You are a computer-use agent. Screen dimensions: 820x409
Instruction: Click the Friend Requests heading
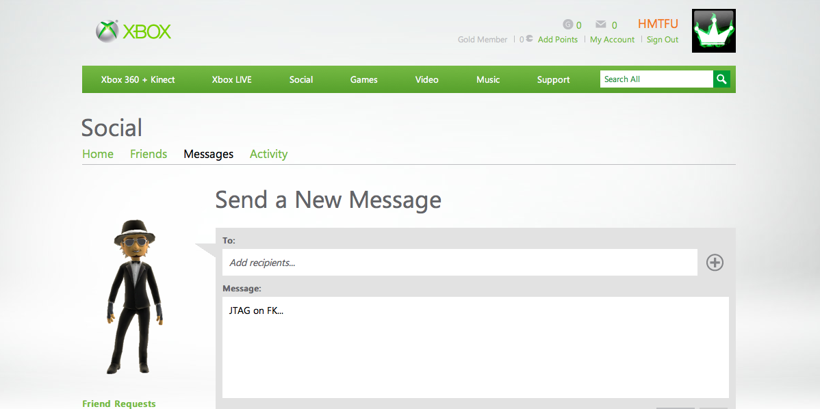pyautogui.click(x=118, y=404)
